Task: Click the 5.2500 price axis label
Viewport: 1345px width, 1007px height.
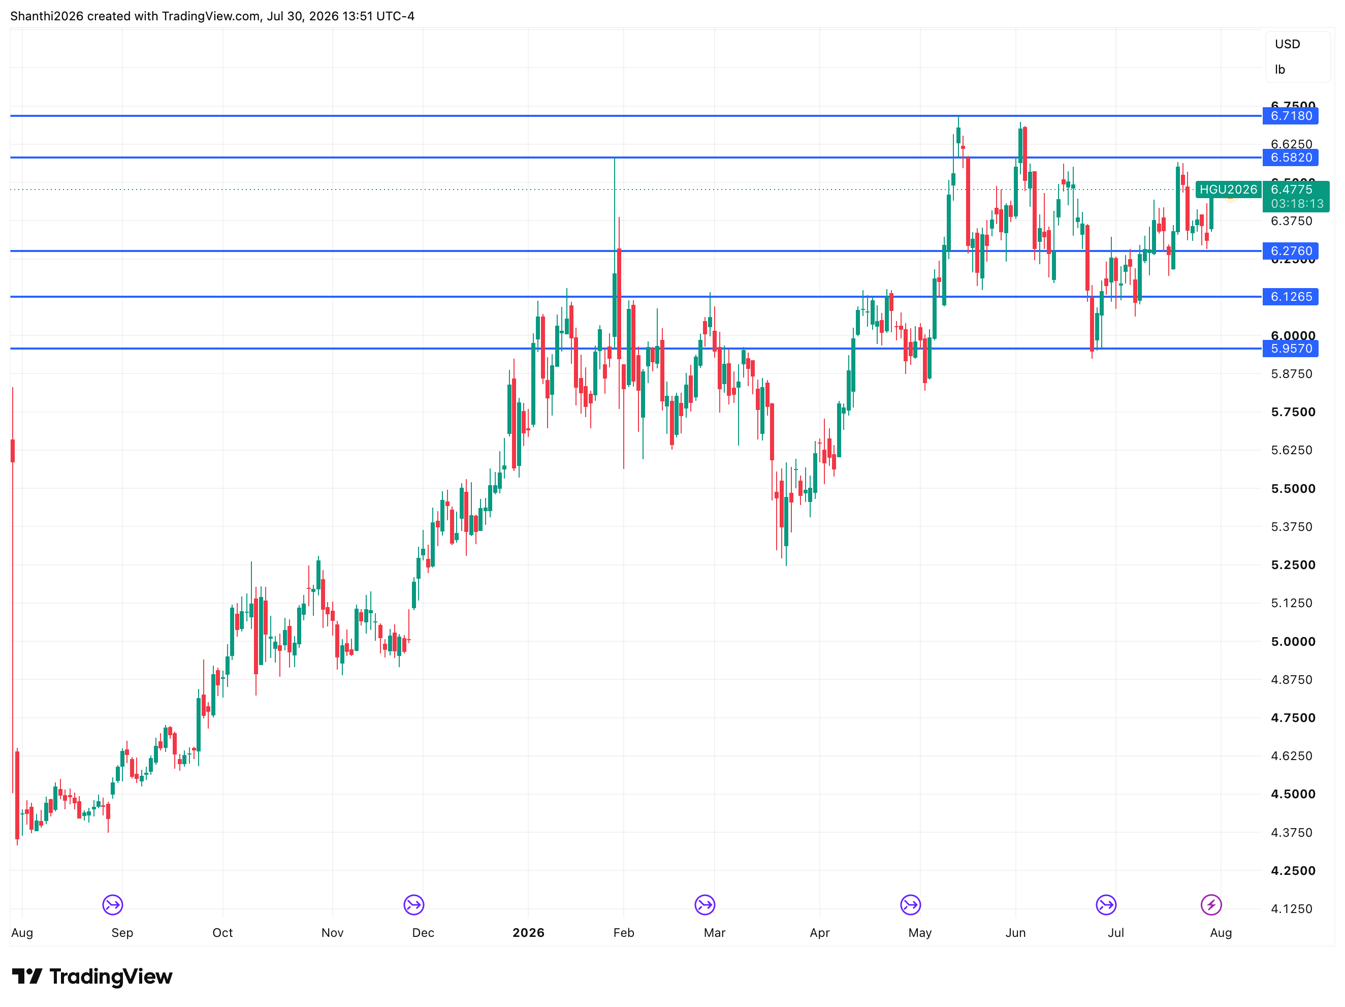Action: point(1293,565)
